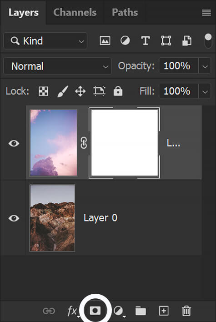Delete the layer with the trash icon

tap(186, 311)
